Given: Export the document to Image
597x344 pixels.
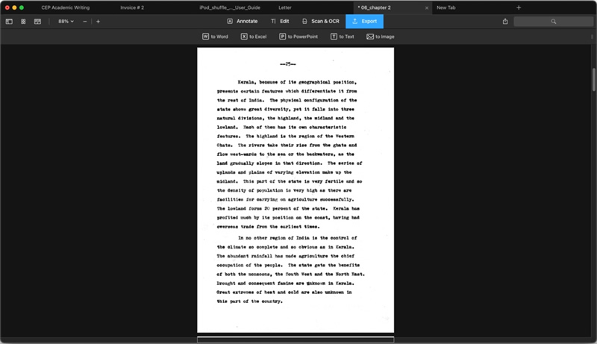Looking at the screenshot, I should (380, 37).
